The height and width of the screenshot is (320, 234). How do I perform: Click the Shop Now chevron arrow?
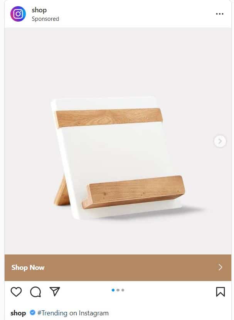(x=221, y=267)
